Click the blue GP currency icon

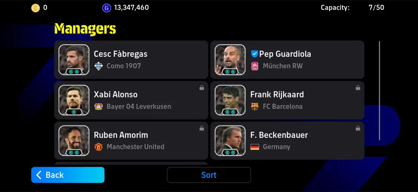106,8
